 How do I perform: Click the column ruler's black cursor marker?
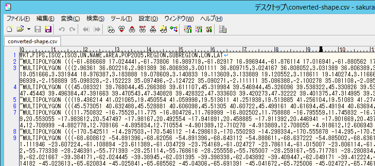[x=321, y=49]
